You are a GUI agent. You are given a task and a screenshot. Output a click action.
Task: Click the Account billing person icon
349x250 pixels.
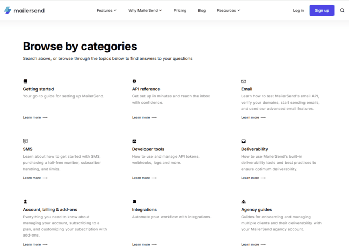[x=25, y=201]
